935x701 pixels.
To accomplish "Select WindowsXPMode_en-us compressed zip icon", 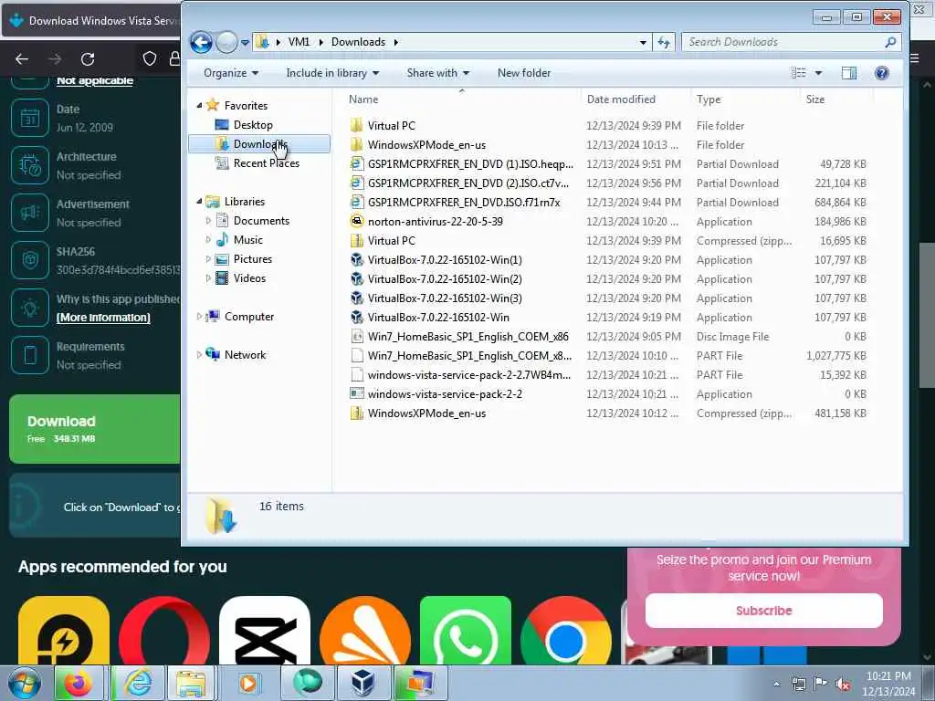I will click(x=357, y=413).
